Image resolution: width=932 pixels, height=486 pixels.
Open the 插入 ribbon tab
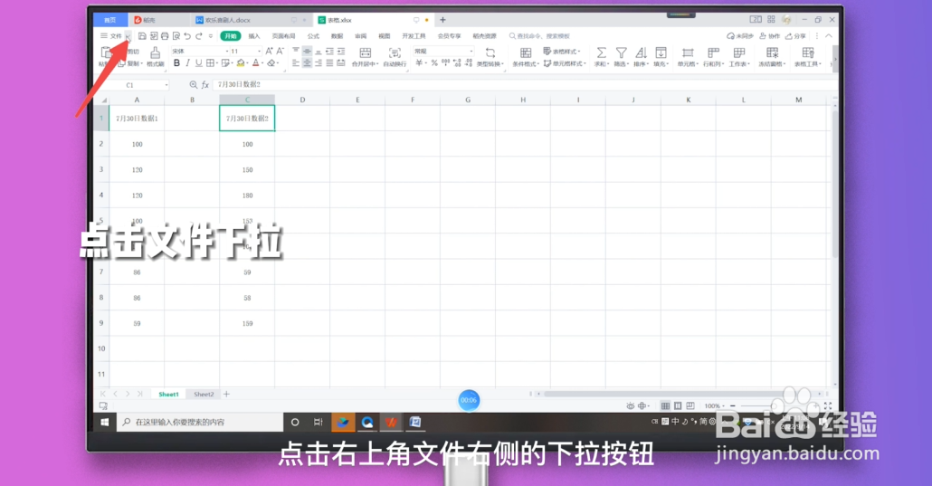pyautogui.click(x=253, y=36)
